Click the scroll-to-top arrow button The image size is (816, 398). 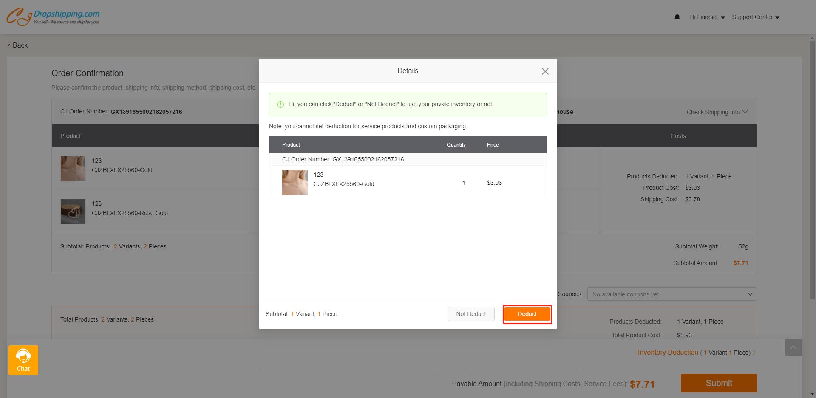click(793, 347)
